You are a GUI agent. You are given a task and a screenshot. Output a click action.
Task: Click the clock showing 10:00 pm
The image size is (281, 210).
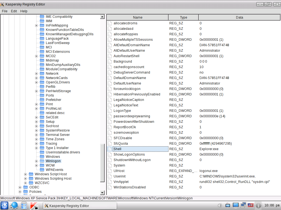[x=272, y=205]
